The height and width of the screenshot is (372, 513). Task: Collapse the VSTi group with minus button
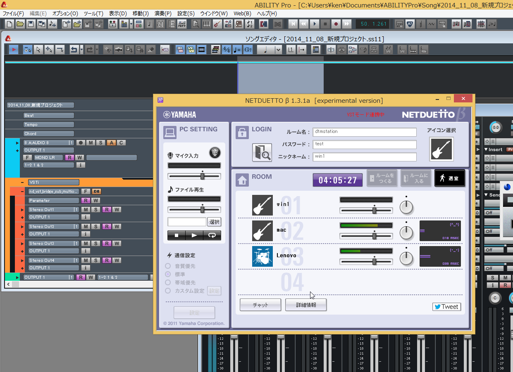[x=22, y=182]
